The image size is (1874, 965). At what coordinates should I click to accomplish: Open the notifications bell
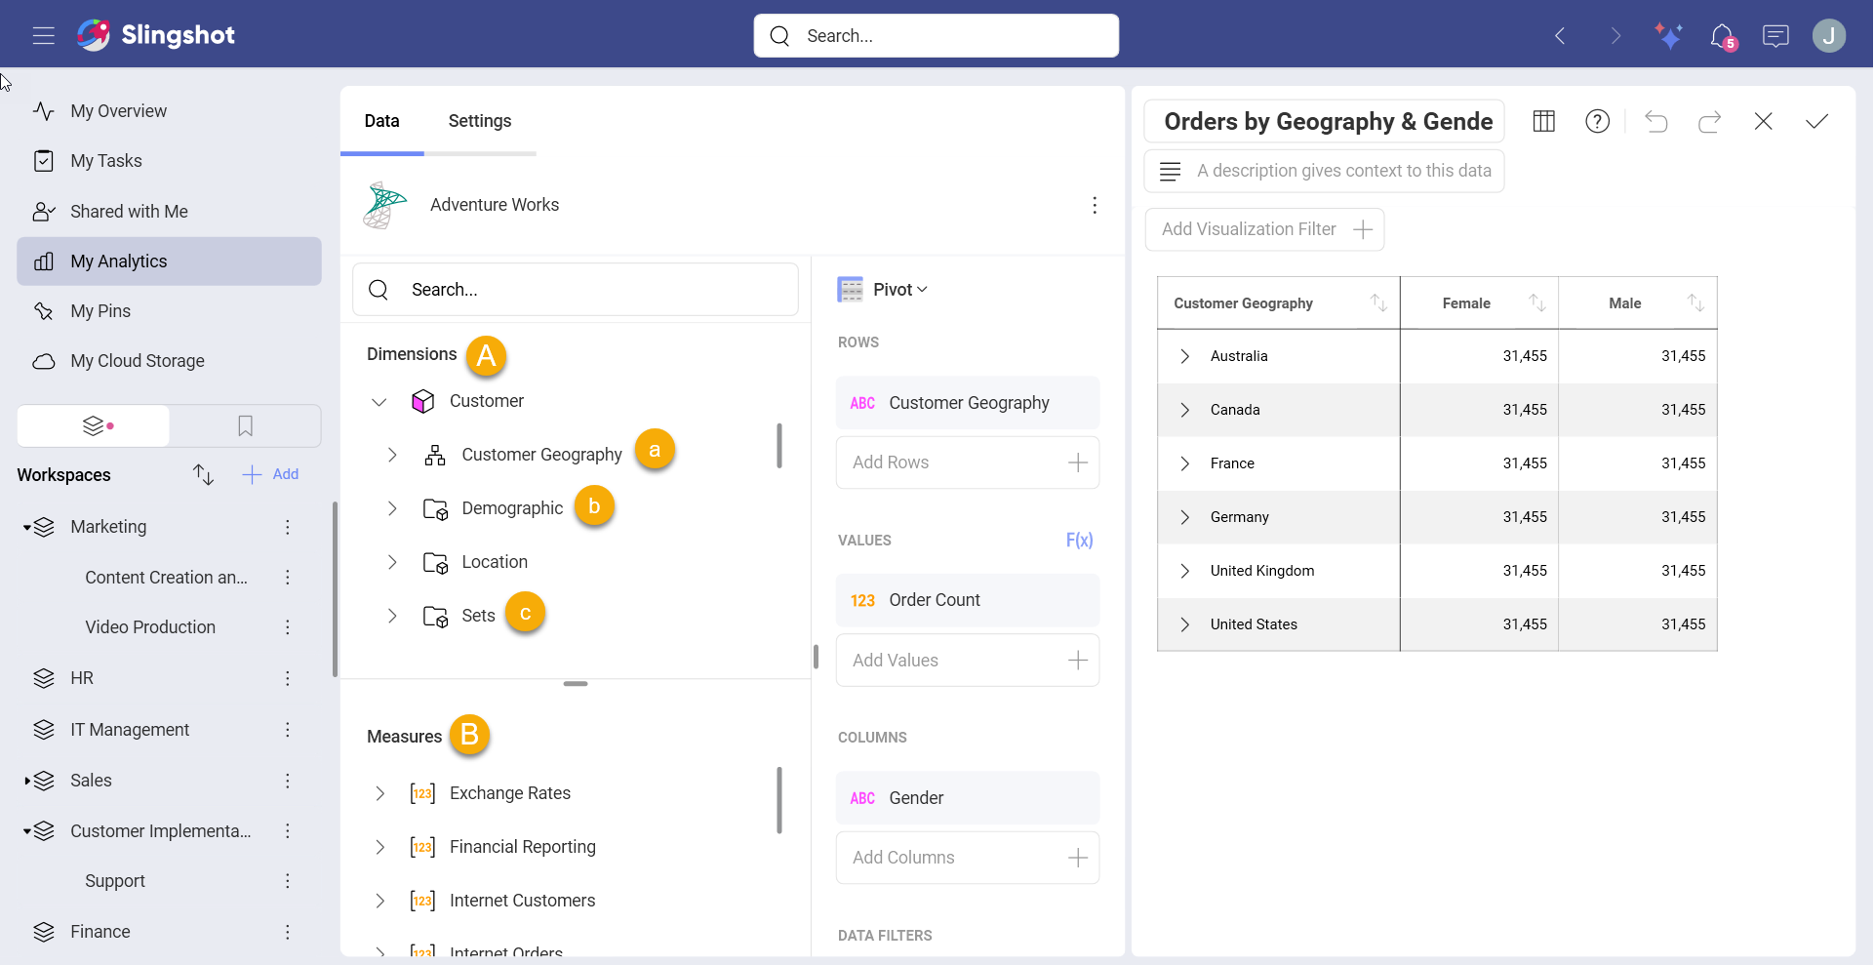coord(1723,36)
